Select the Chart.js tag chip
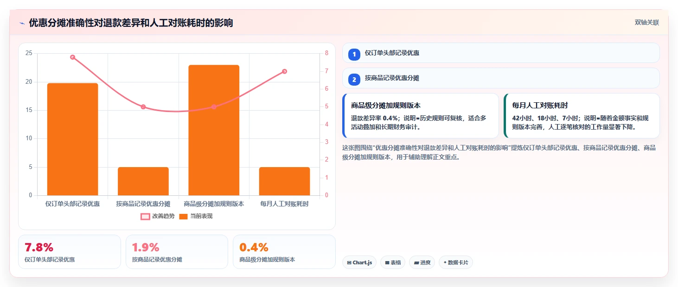 click(359, 262)
